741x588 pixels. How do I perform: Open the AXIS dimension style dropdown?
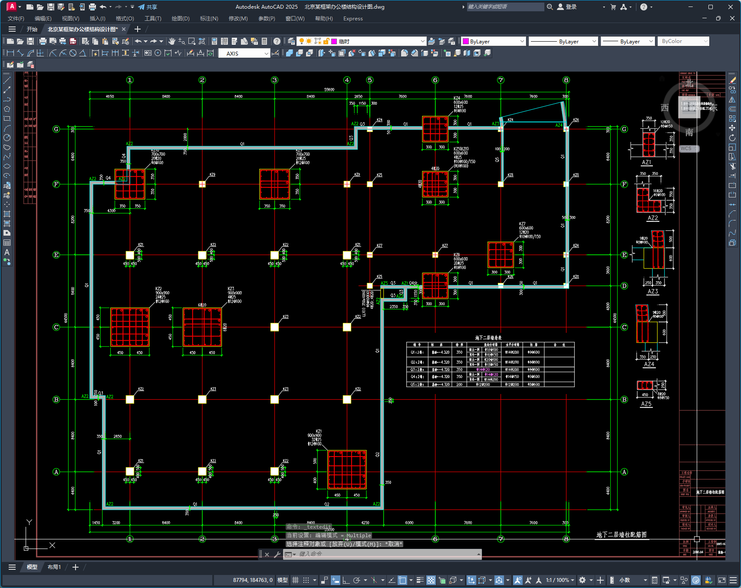click(x=244, y=53)
